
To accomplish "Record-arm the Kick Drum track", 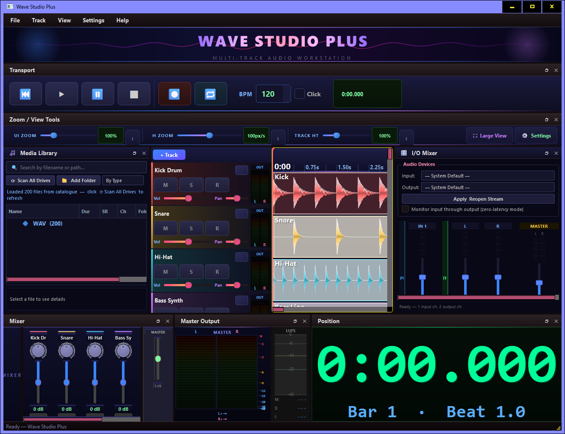I will click(217, 185).
